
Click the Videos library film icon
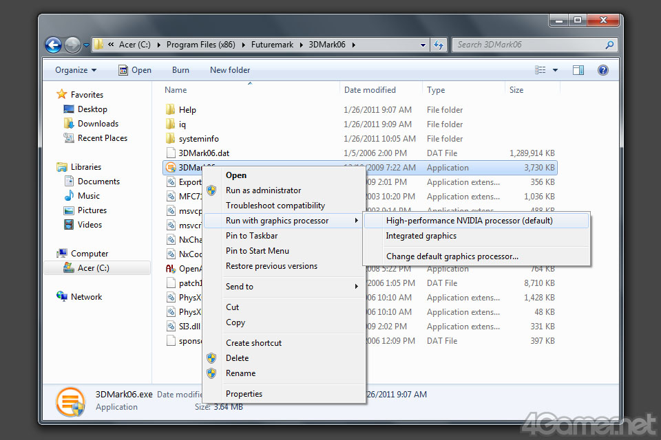point(69,224)
